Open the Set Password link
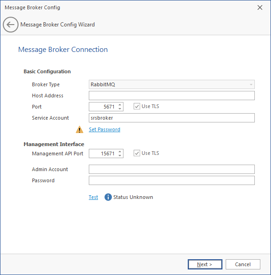This screenshot has width=271, height=275. 105,129
